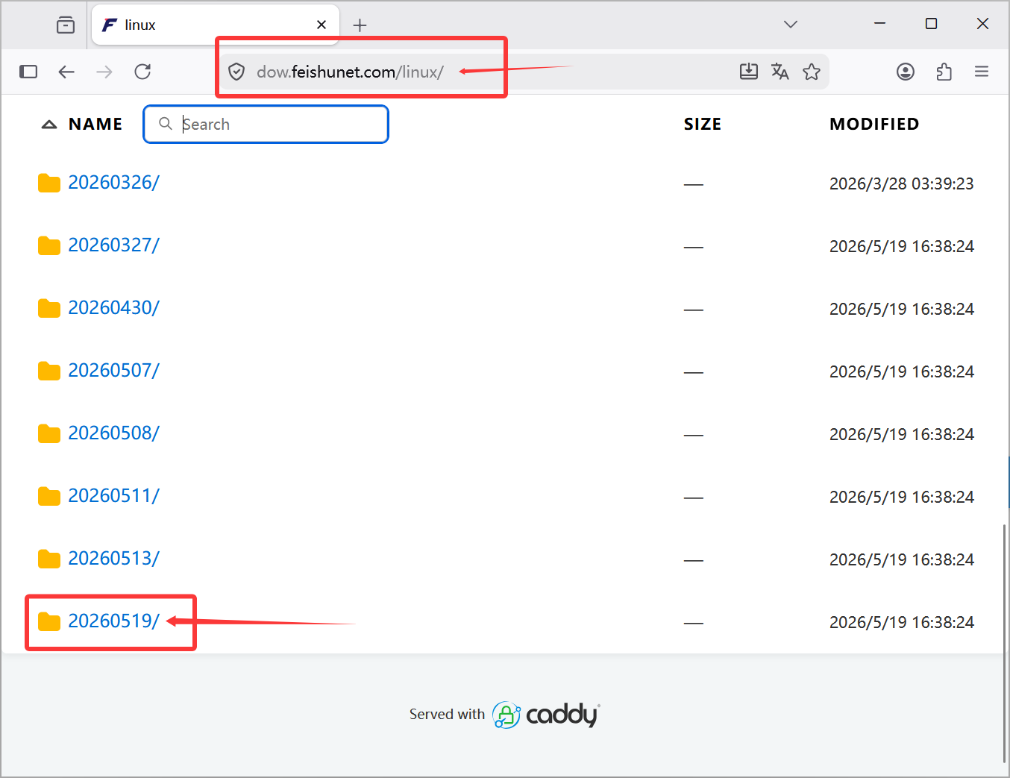Close the linux tab
The height and width of the screenshot is (778, 1010).
(321, 25)
